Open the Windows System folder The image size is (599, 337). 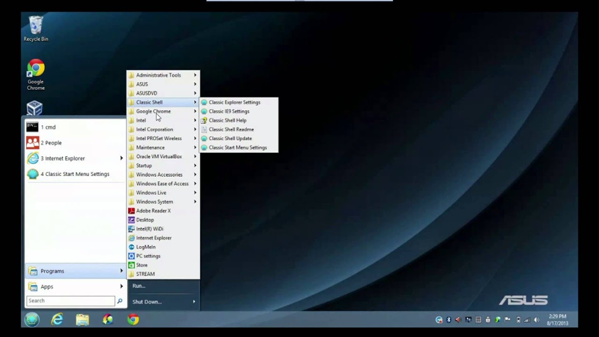point(163,202)
